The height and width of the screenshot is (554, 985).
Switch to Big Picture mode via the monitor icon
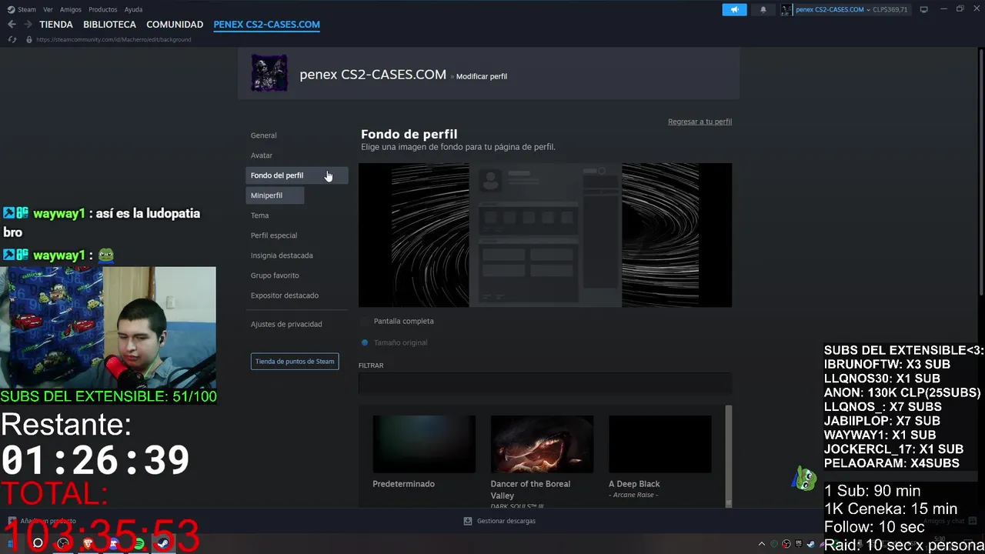click(x=923, y=9)
